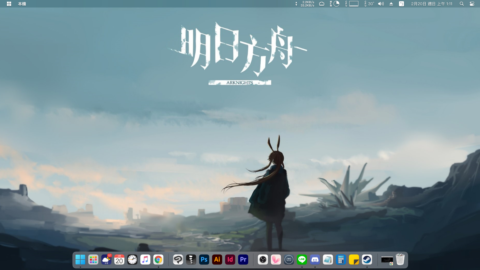
Task: Open OBS Studio from the dock
Action: 263,260
